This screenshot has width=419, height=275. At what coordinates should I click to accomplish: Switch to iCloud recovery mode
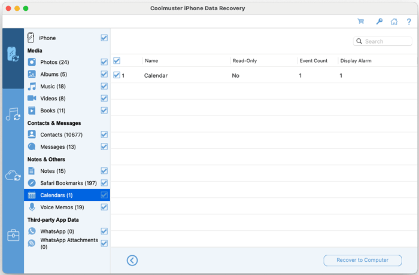tap(13, 175)
